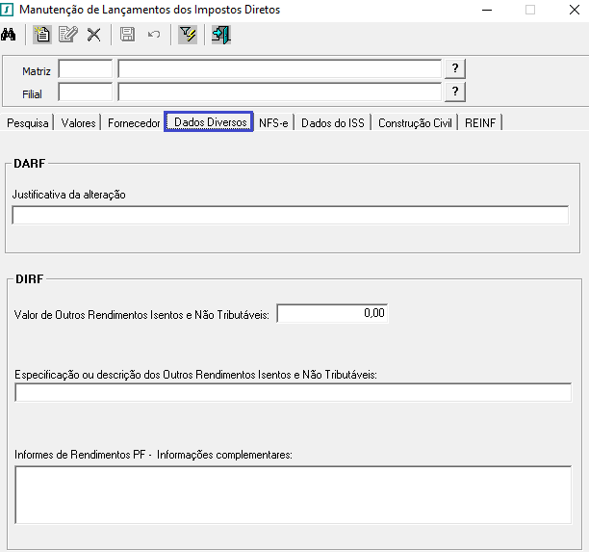Screen dimensions: 589x552
Task: Go to the Fornecedor tab
Action: 134,123
